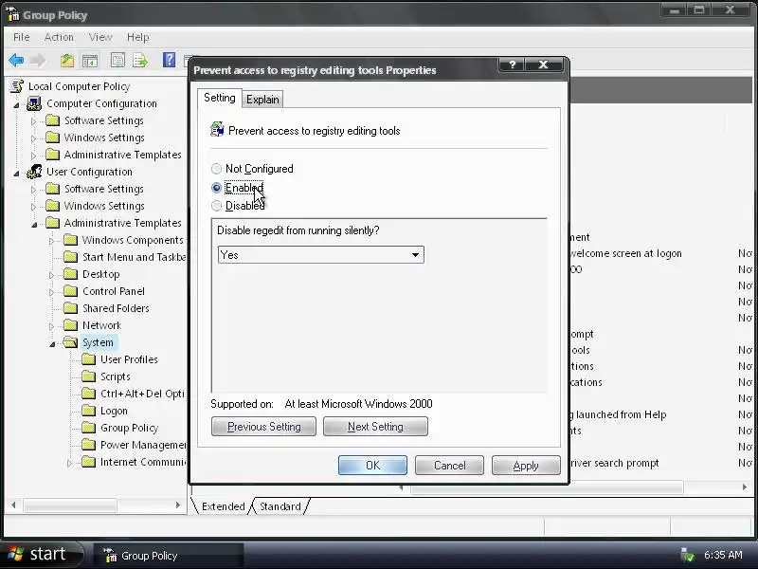Expand the Network tree node
Image resolution: width=758 pixels, height=569 pixels.
tap(51, 326)
